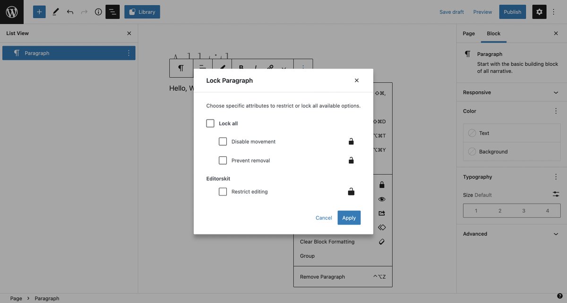
Task: Click padlock icon beside Disable movement
Action: click(x=351, y=141)
